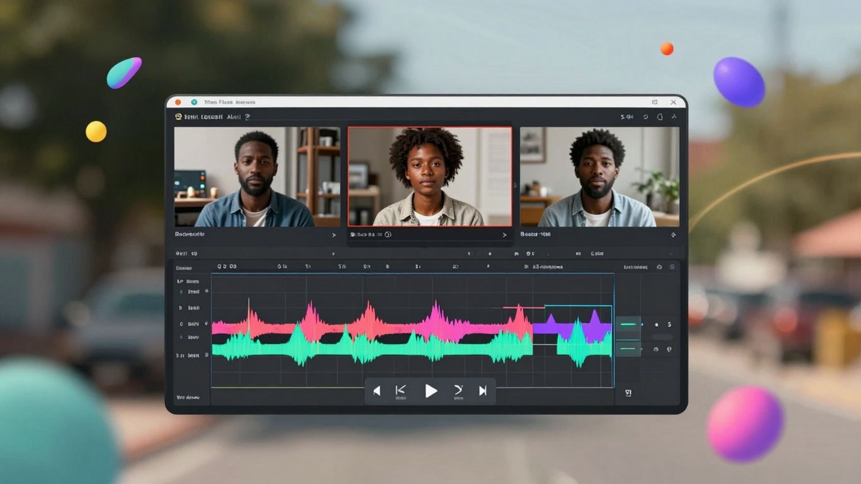This screenshot has width=861, height=484.
Task: Click the timestamp button below the selected clip
Action: pos(369,234)
